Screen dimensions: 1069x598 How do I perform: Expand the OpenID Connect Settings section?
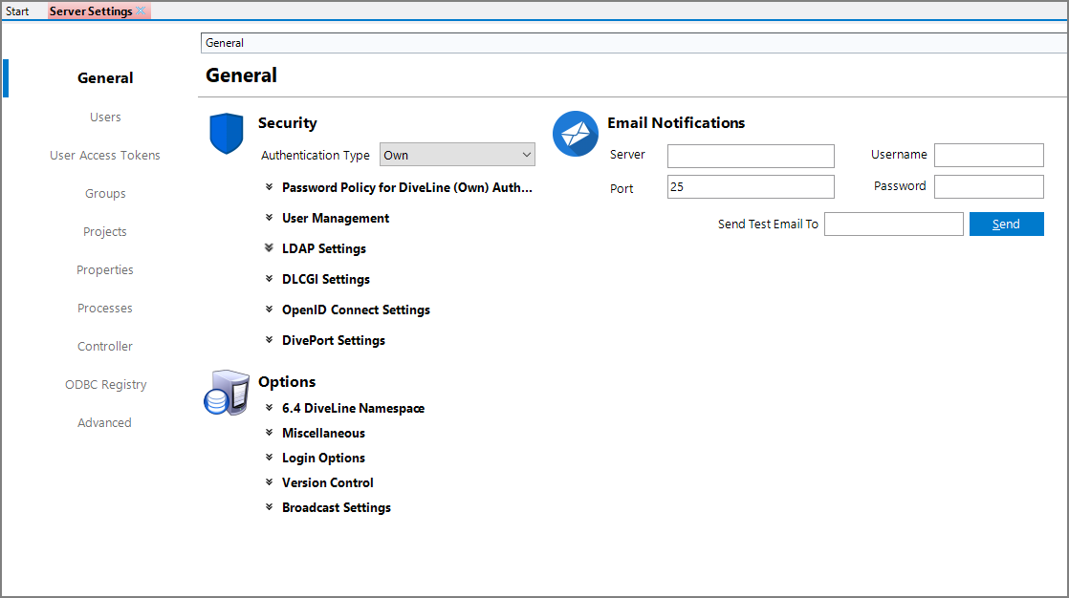click(x=356, y=309)
